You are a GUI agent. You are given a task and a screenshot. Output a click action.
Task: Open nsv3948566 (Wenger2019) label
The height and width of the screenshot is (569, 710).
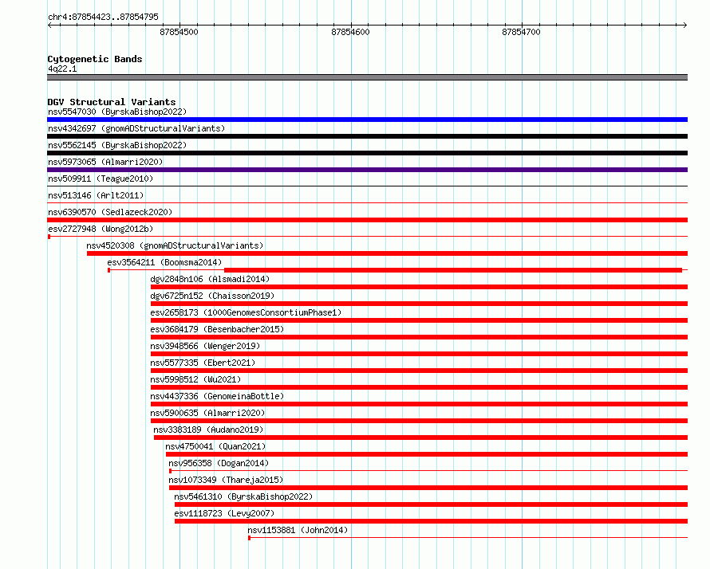tap(205, 346)
